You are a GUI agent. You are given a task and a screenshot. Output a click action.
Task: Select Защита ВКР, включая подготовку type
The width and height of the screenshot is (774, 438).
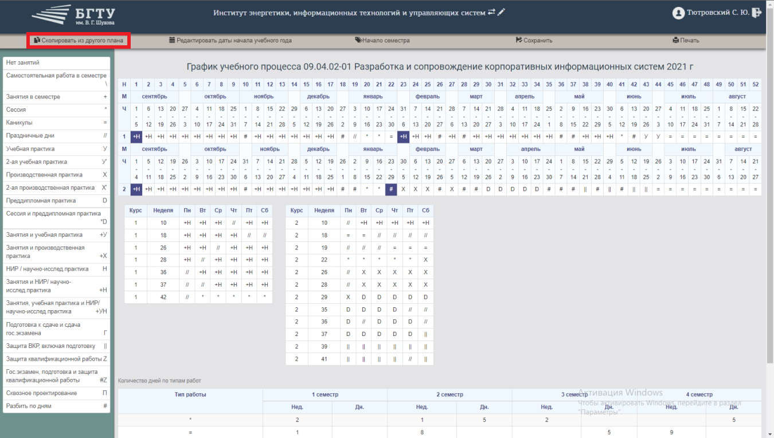pyautogui.click(x=56, y=346)
